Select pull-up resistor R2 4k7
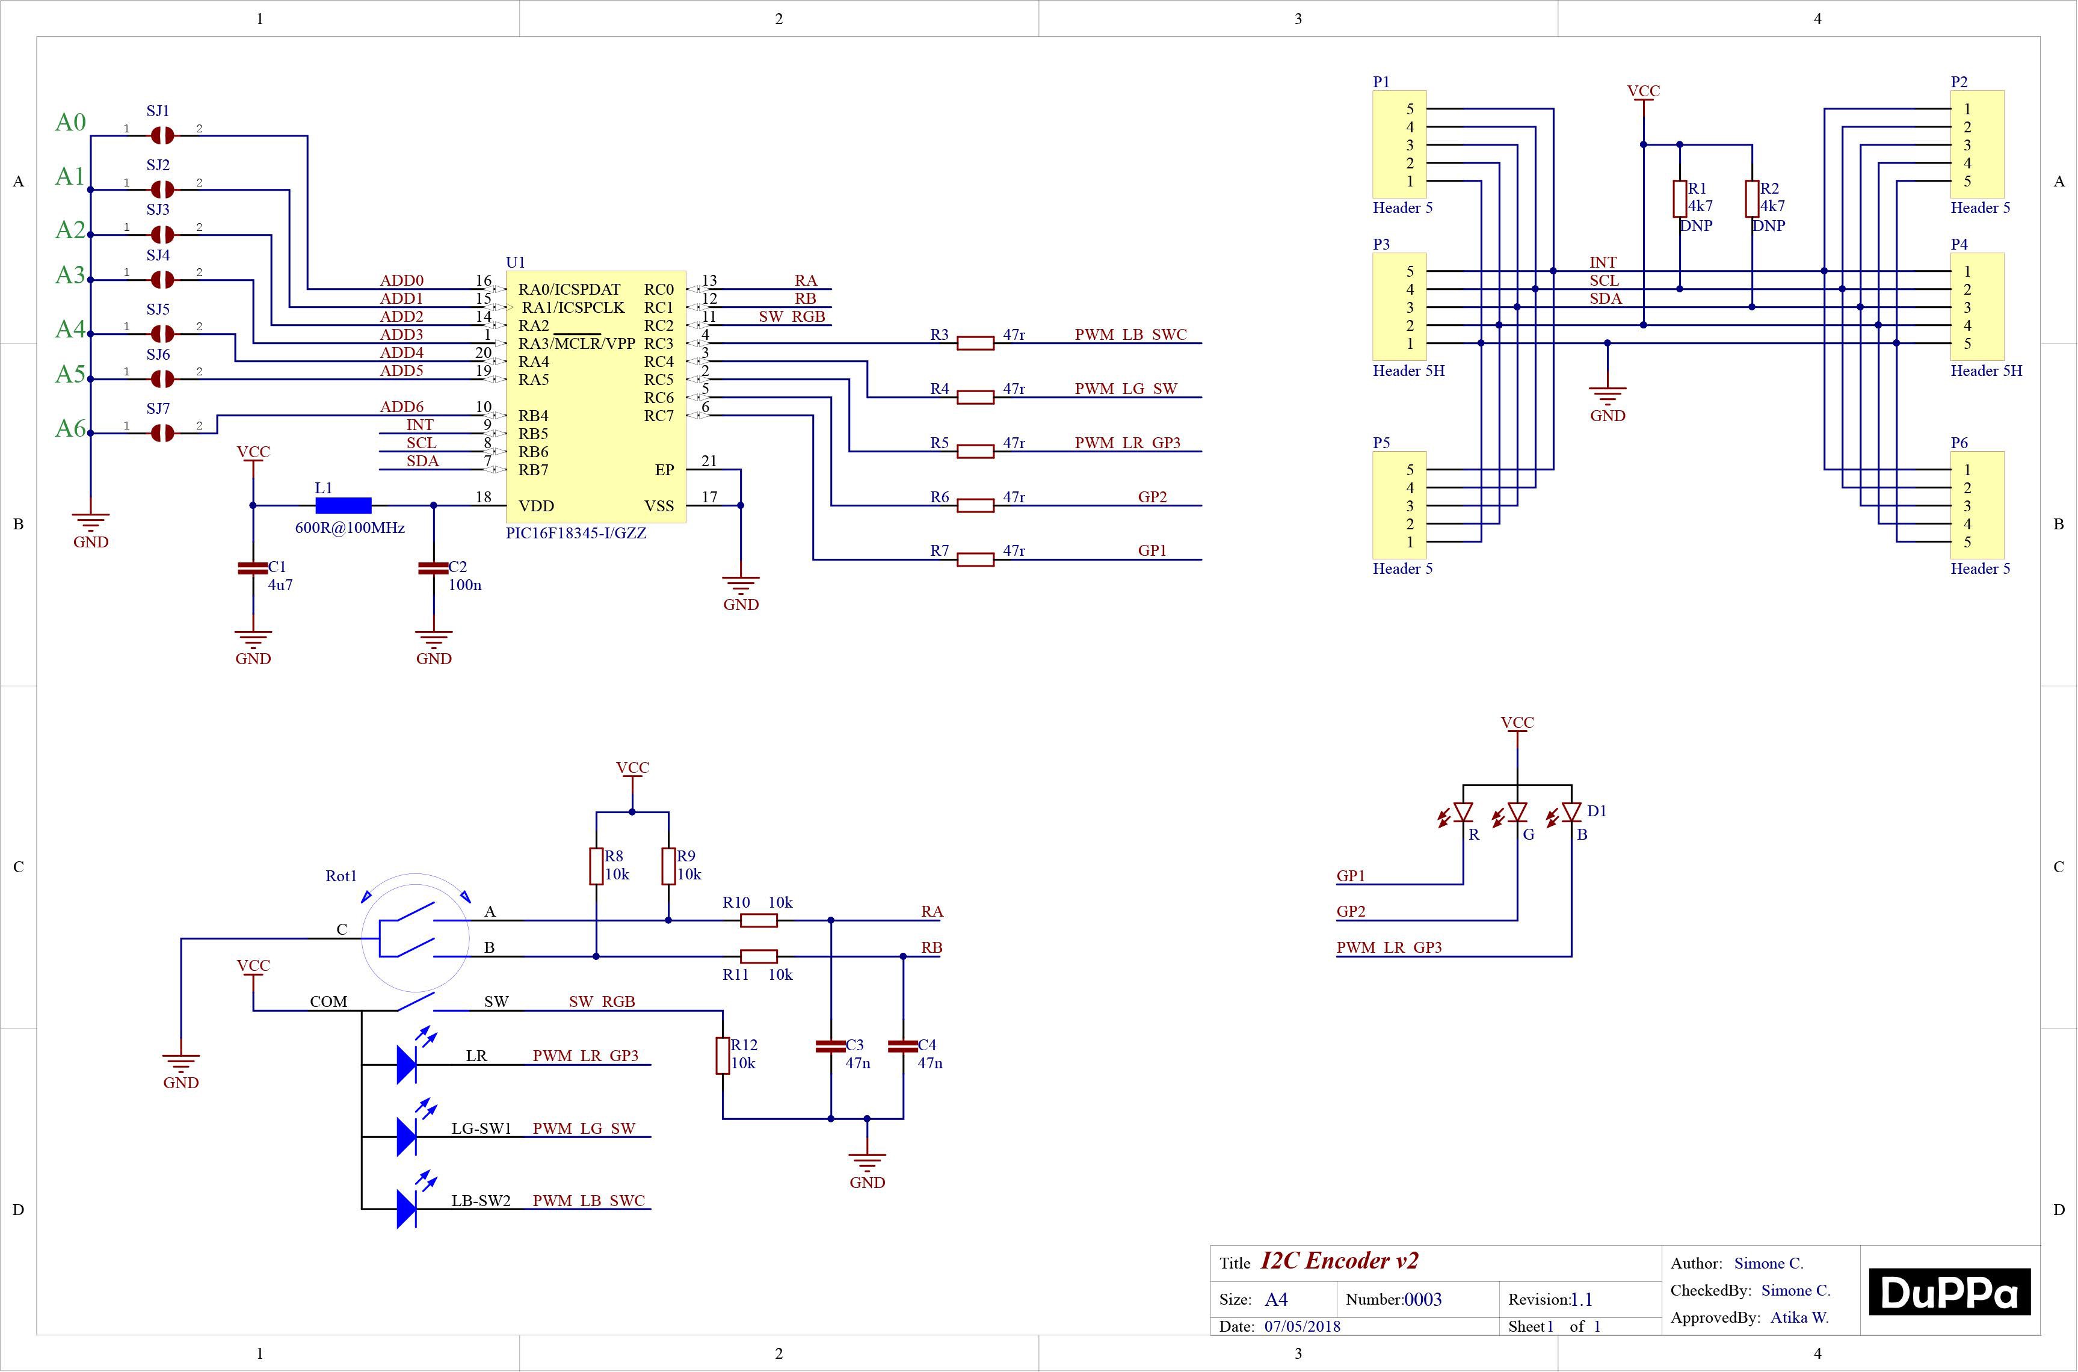Image resolution: width=2078 pixels, height=1372 pixels. coord(1752,198)
